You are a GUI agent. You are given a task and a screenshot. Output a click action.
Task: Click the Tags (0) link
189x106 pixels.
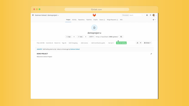pyautogui.click(x=64, y=43)
